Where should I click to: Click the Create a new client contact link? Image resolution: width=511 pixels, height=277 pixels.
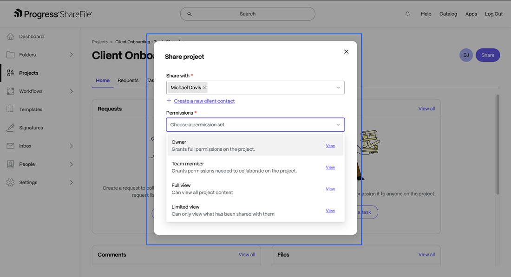(x=204, y=101)
